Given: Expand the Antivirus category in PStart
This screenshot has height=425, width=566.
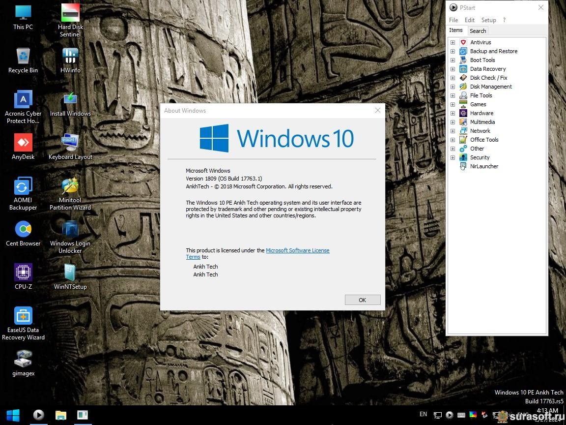Looking at the screenshot, I should point(453,42).
